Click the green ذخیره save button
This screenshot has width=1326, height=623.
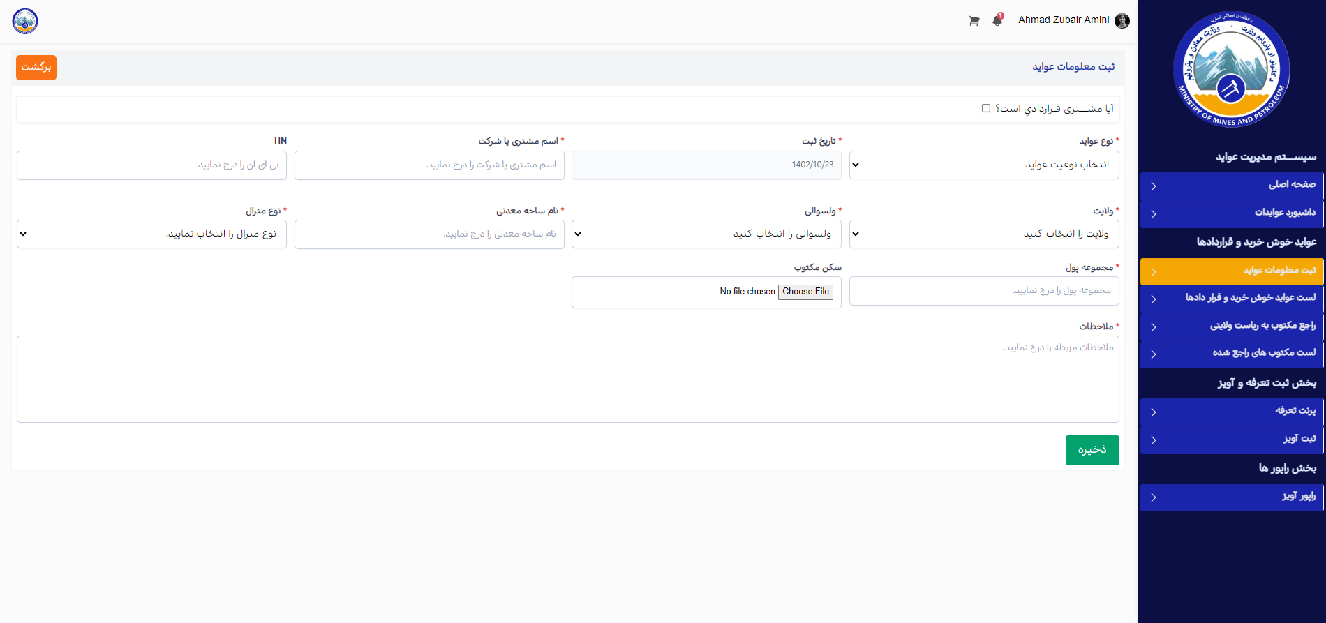click(1092, 450)
